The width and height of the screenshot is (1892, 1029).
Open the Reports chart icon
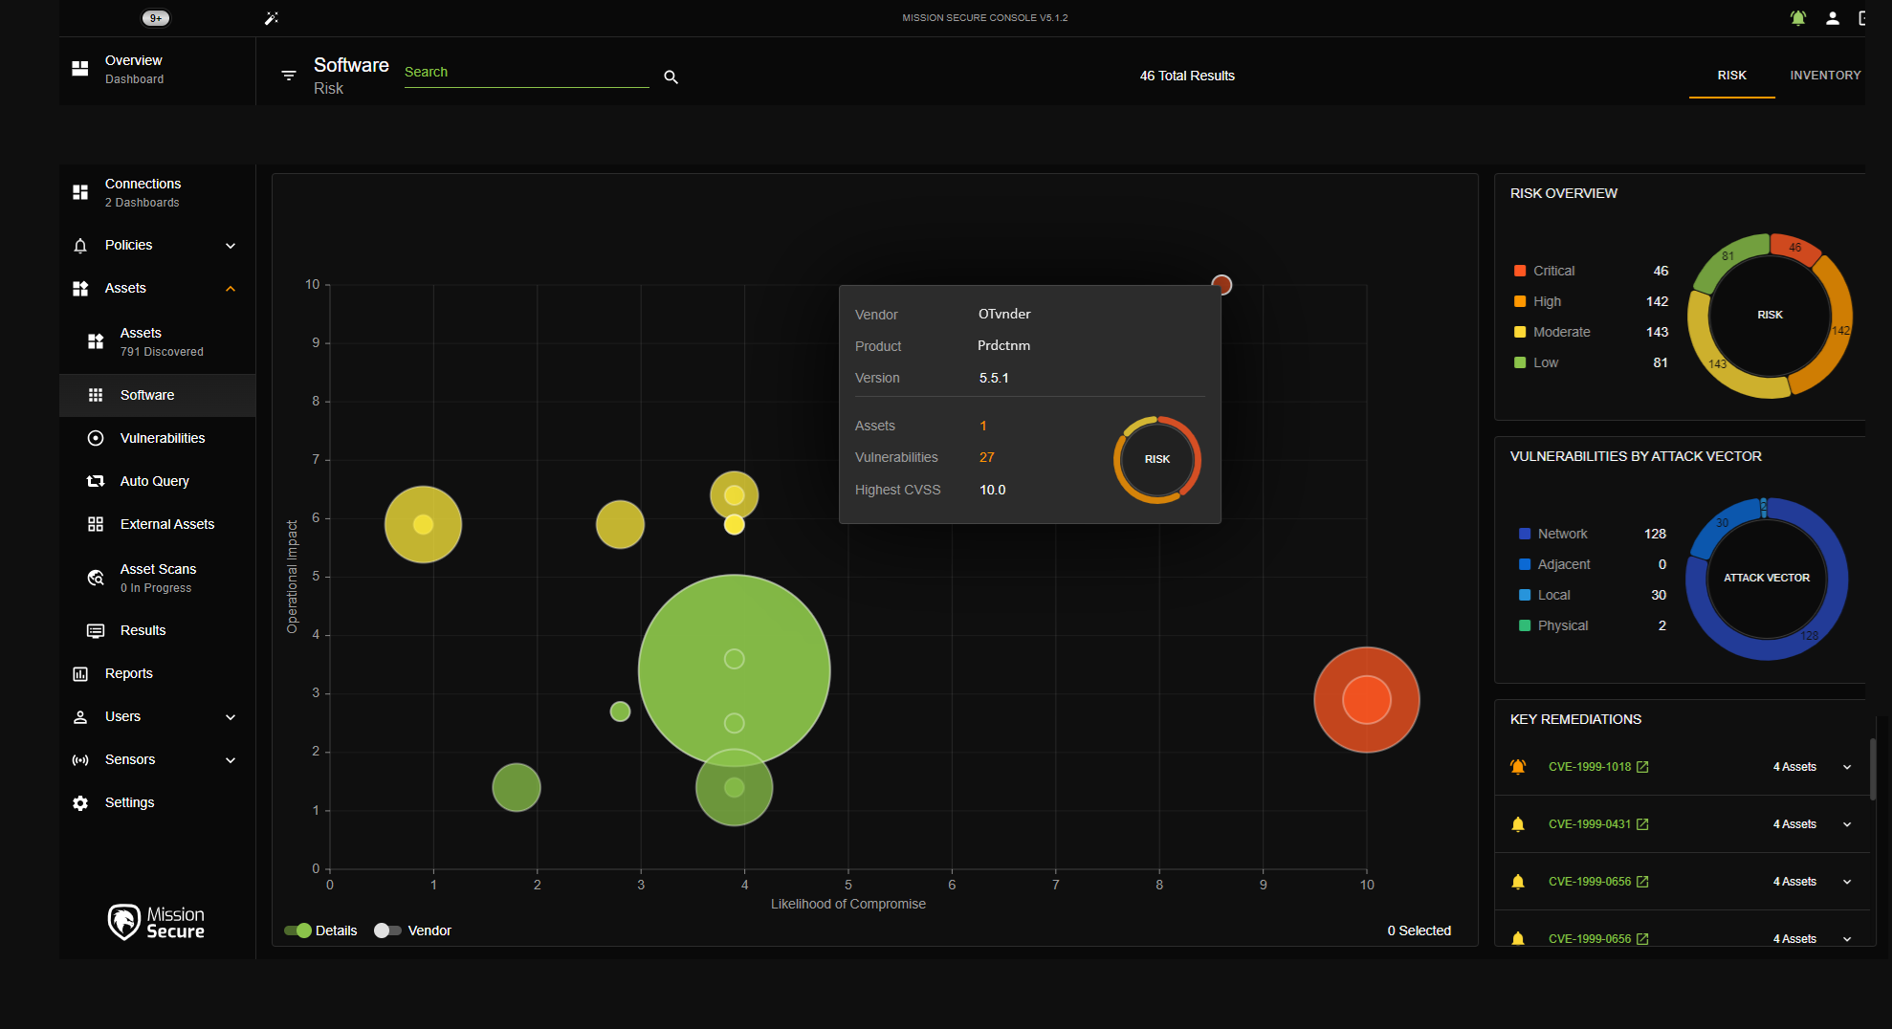(x=80, y=674)
